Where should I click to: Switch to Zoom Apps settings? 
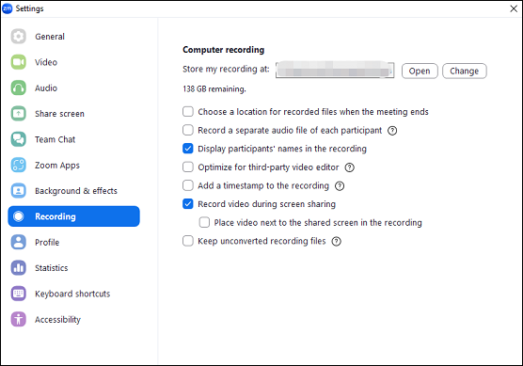click(73, 165)
